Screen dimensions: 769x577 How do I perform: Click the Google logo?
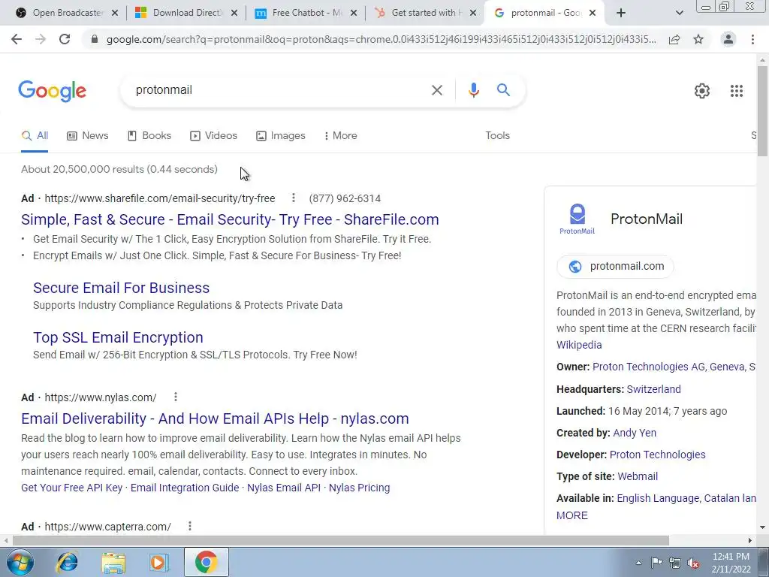53,91
